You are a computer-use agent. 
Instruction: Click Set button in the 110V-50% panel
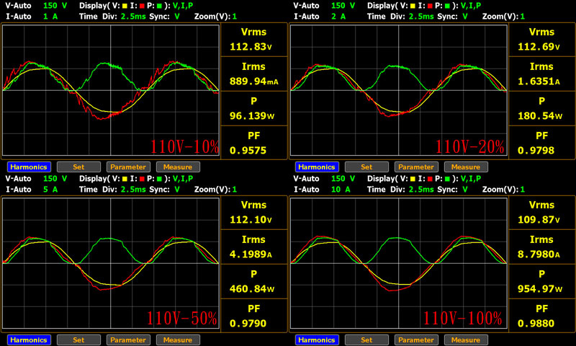(x=78, y=340)
